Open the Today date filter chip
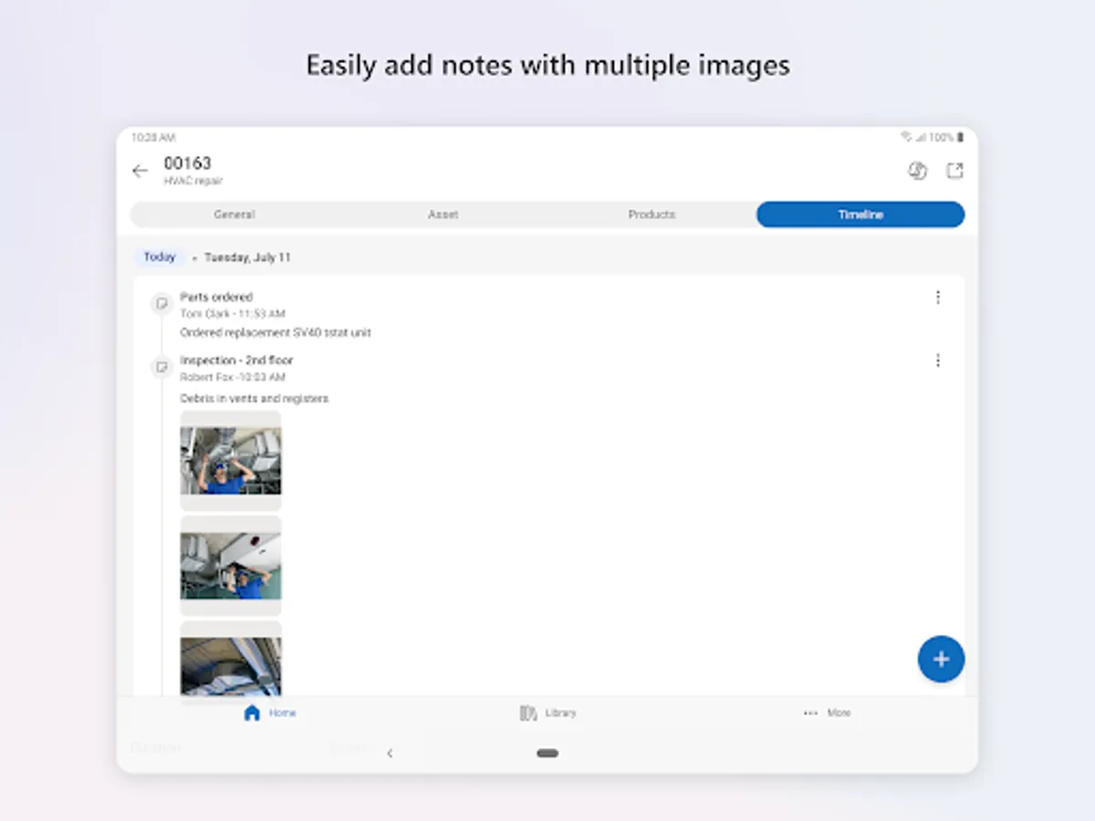The image size is (1095, 821). click(x=160, y=256)
